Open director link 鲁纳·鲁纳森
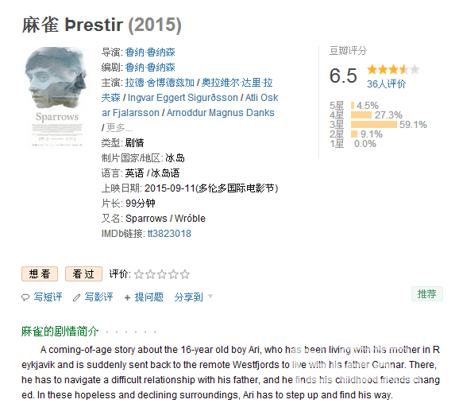Viewport: 459px width, 415px height. click(150, 52)
